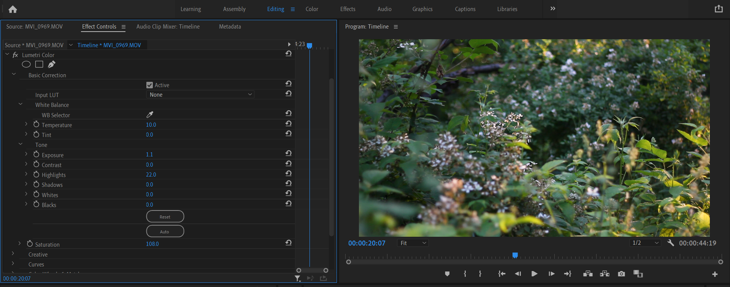Viewport: 730px width, 287px height.
Task: Toggle animation stopwatch for Saturation
Action: point(30,244)
